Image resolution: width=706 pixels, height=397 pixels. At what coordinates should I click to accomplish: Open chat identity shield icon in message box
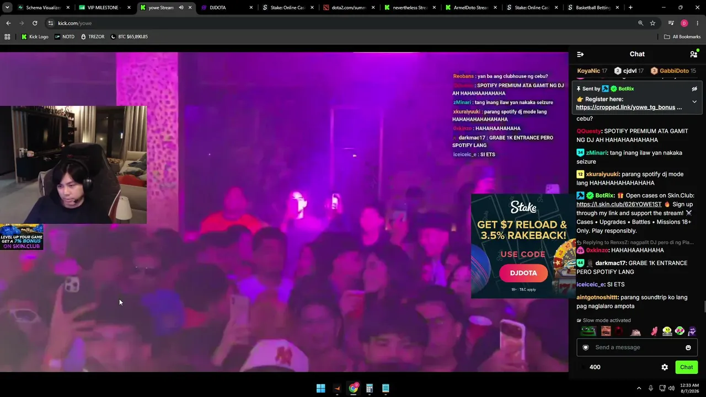(586, 347)
